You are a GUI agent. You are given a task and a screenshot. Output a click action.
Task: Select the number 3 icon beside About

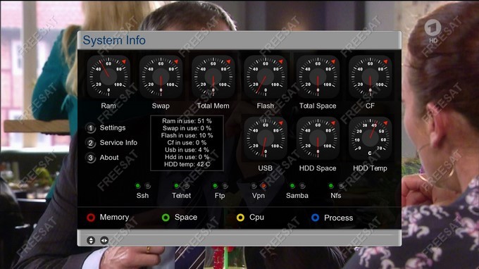coord(90,158)
